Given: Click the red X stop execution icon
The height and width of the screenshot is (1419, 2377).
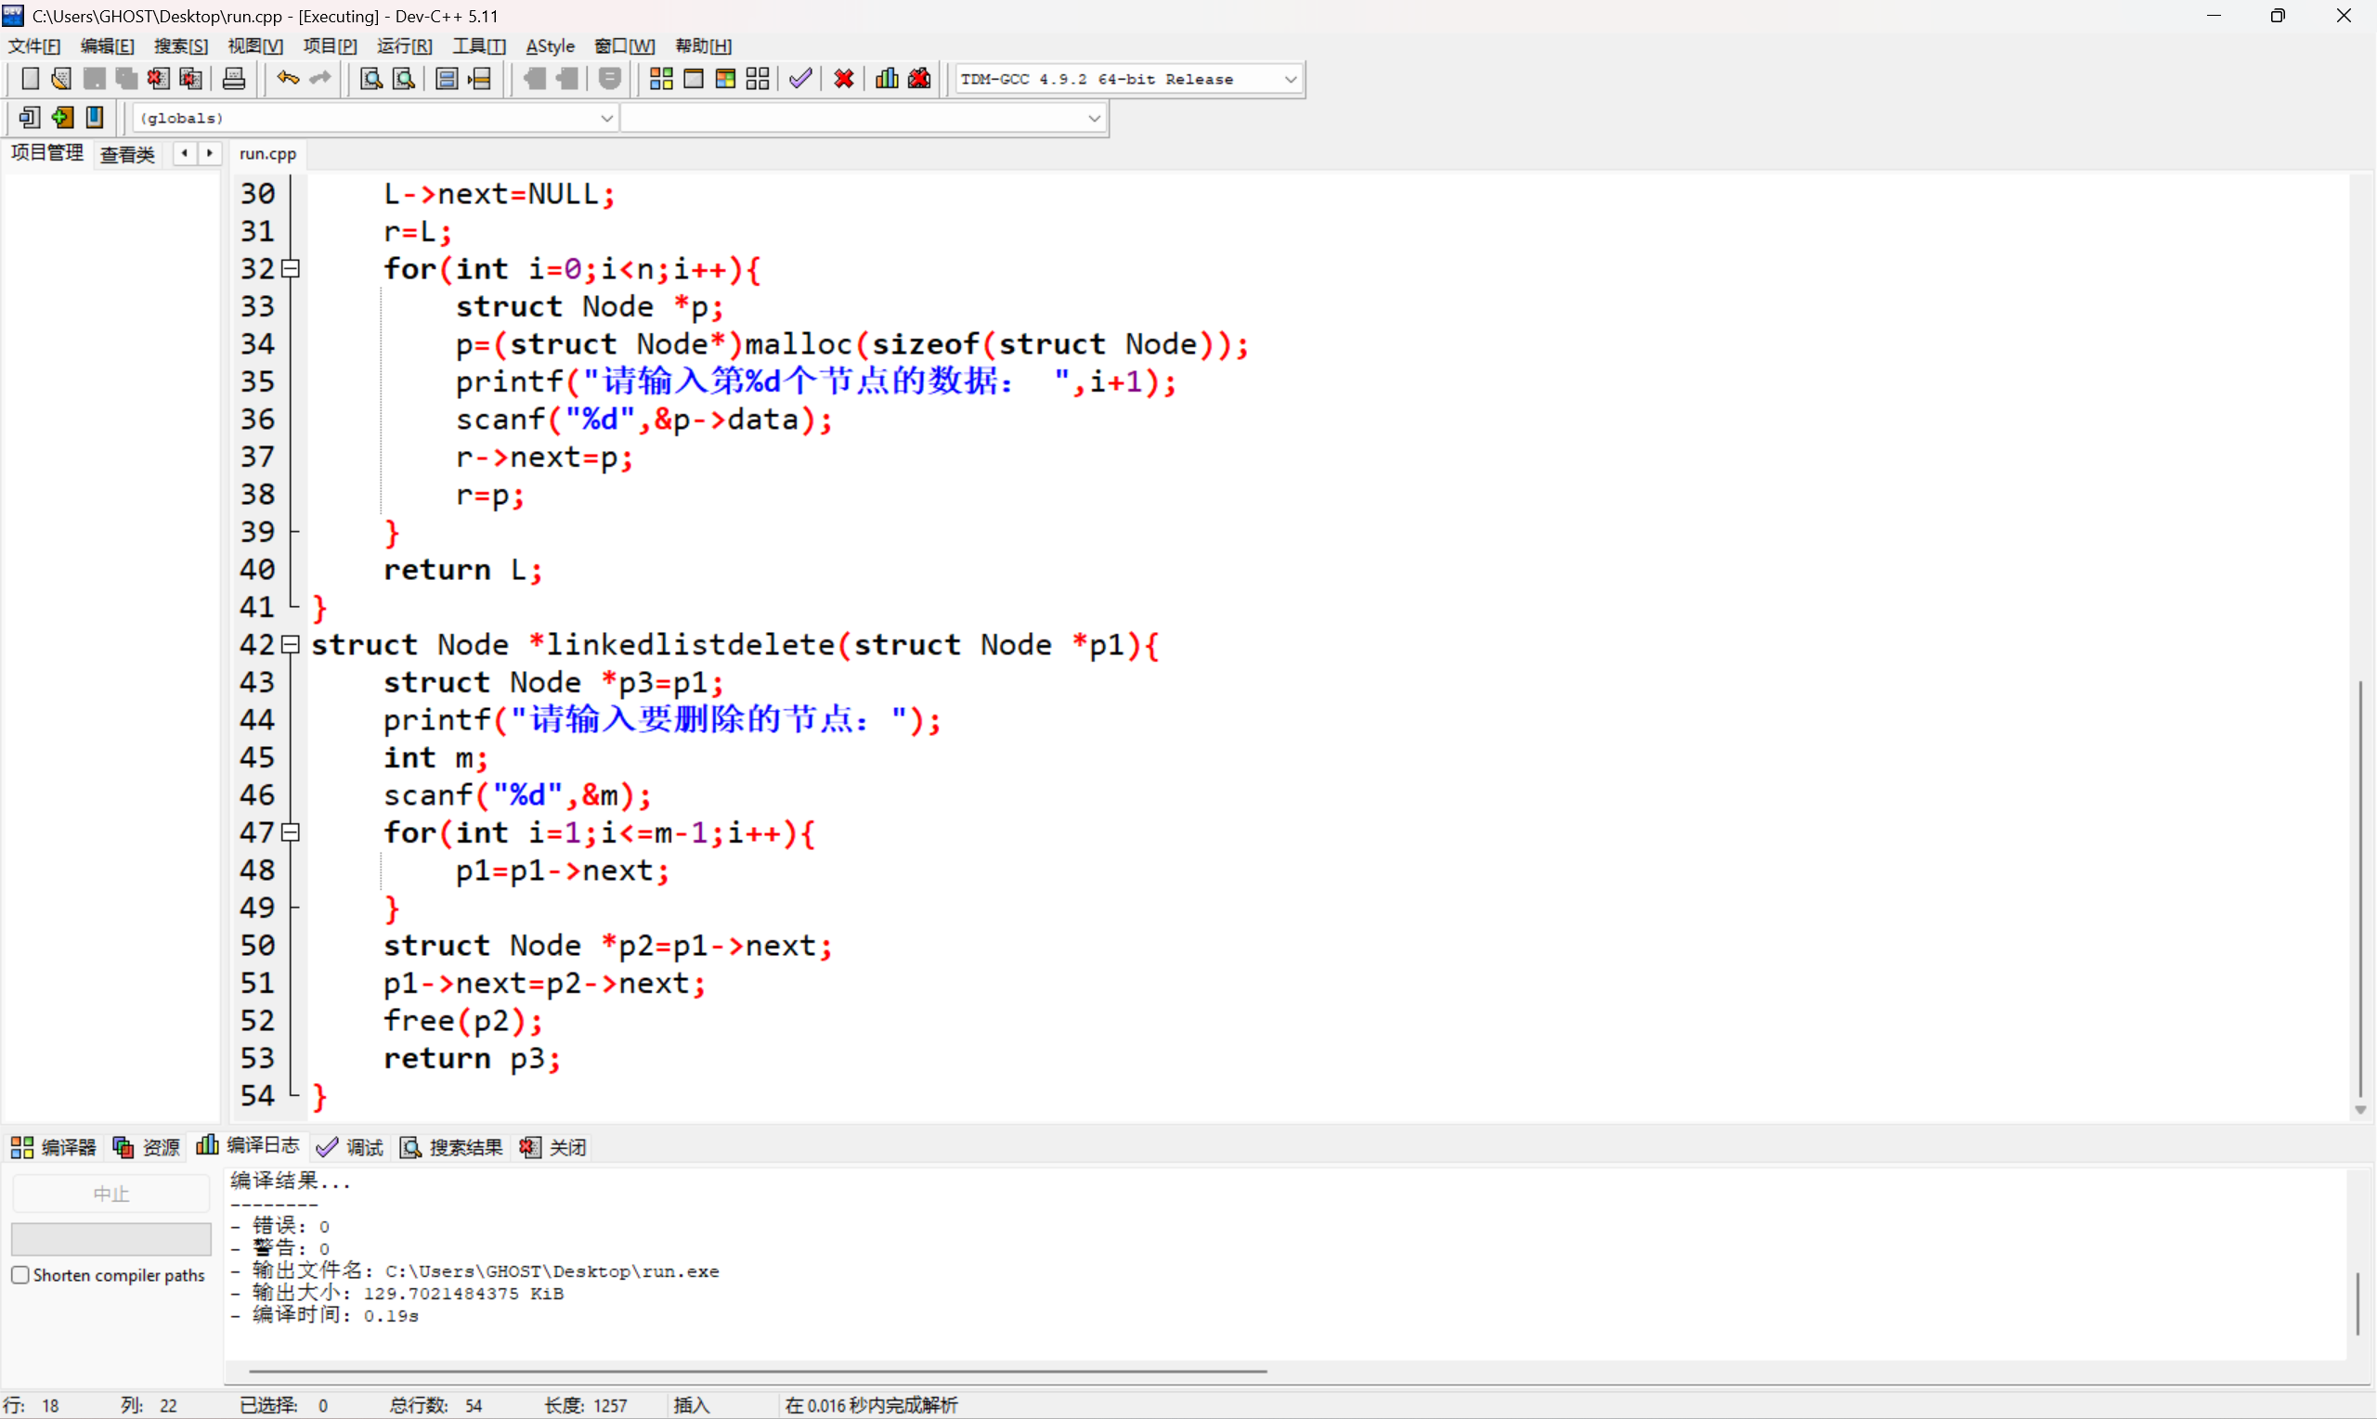Looking at the screenshot, I should (x=844, y=78).
